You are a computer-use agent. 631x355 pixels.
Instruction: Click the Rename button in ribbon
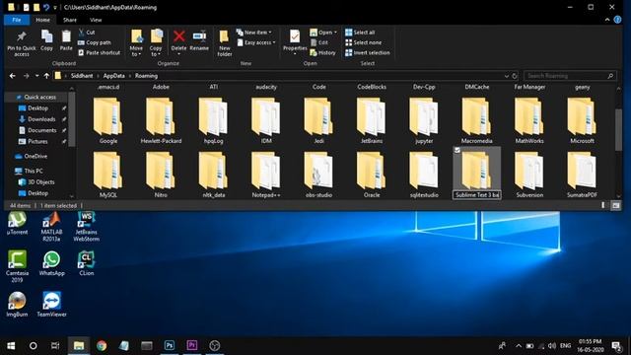coord(199,40)
